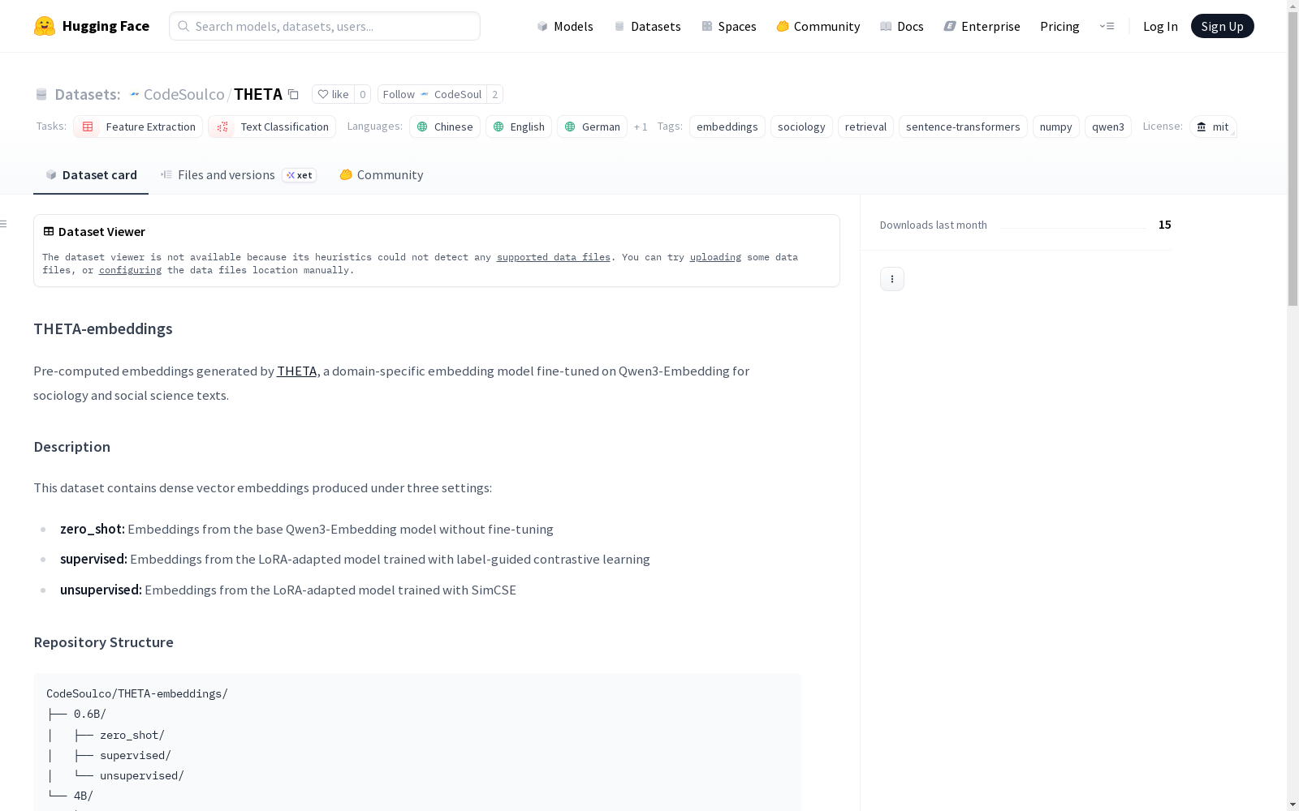This screenshot has width=1299, height=811.
Task: Click downloads count 15
Action: point(1165,225)
